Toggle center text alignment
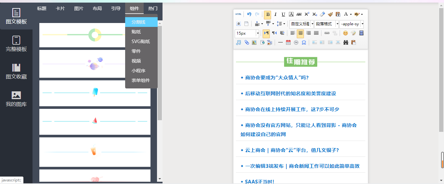 (300, 33)
